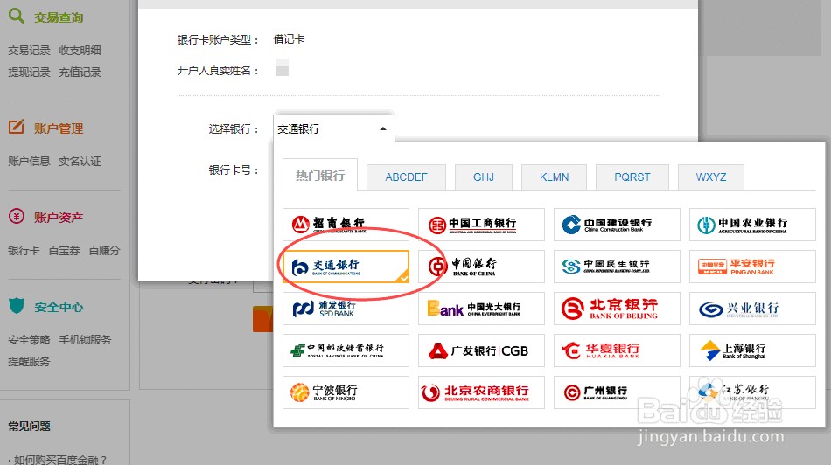This screenshot has width=831, height=465.
Task: Pick Ping An Bank 平安银行
Action: (x=752, y=267)
